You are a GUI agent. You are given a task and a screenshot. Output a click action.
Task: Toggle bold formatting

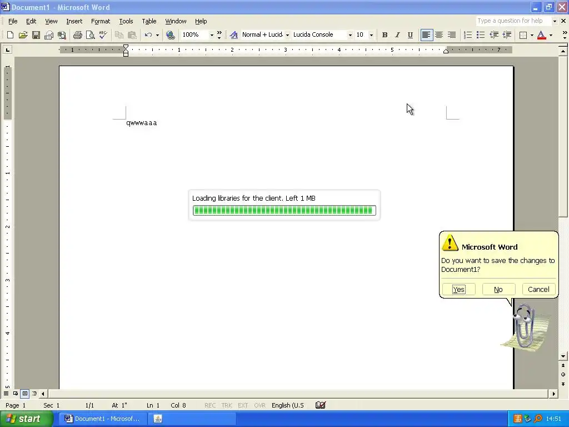(x=385, y=35)
